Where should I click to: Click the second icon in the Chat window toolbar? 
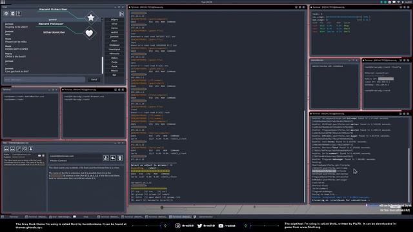[x=12, y=14]
